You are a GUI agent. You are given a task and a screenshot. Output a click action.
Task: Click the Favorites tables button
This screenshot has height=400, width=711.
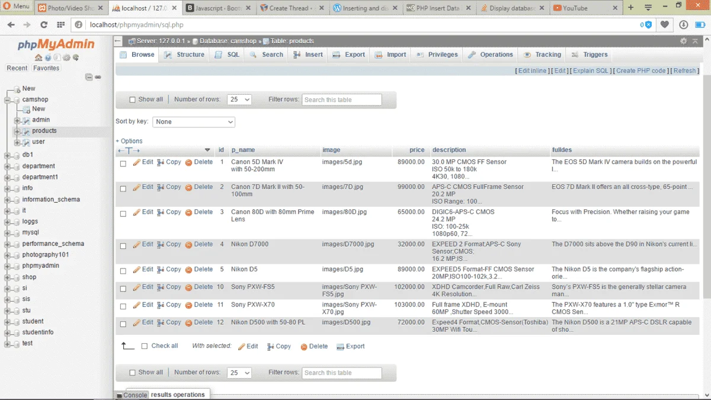pos(46,68)
